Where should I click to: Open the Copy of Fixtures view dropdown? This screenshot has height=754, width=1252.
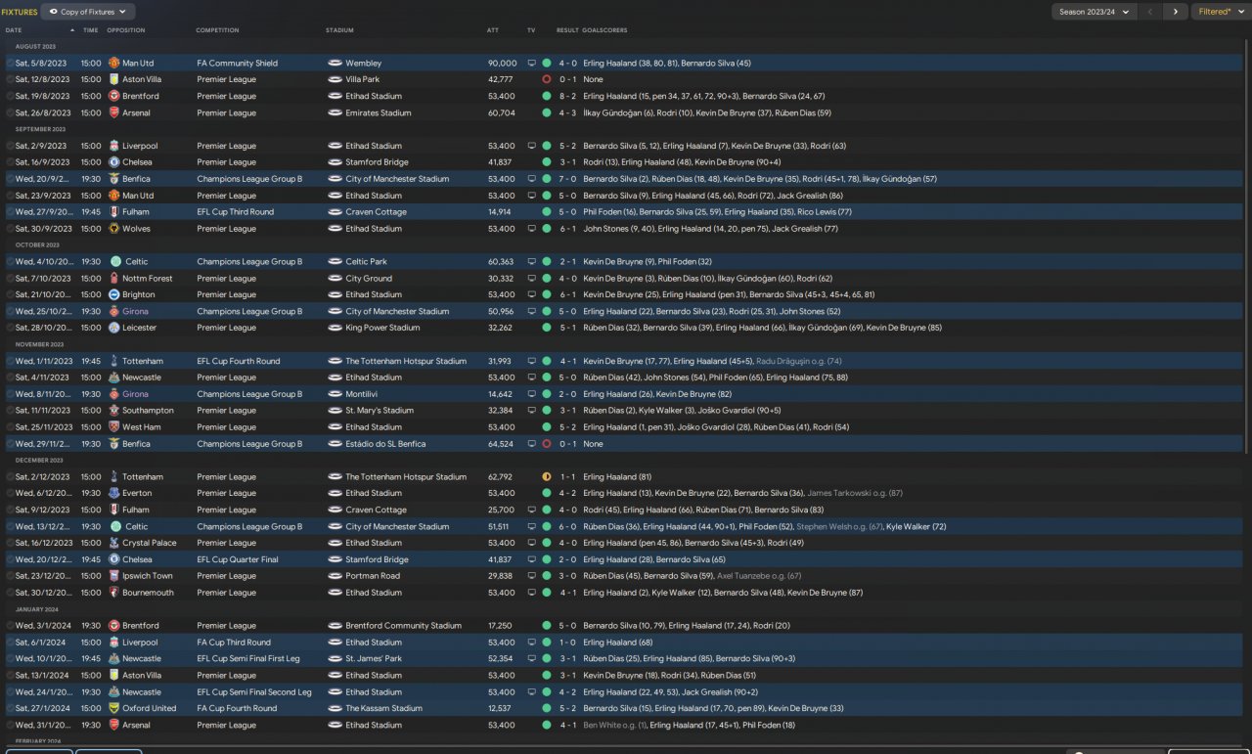(88, 12)
